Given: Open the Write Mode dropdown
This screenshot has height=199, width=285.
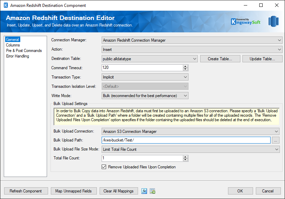Looking at the screenshot, I should (145, 96).
